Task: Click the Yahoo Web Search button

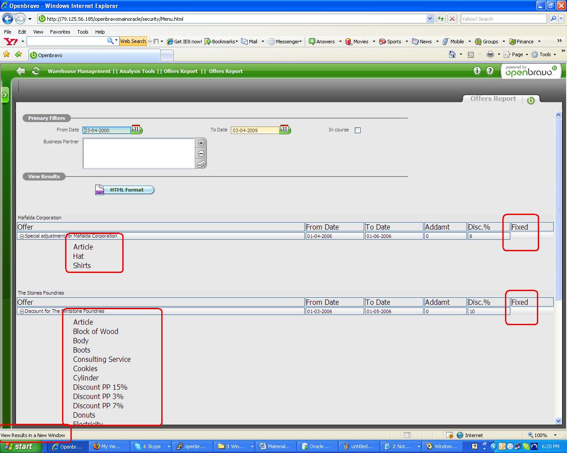Action: [133, 41]
